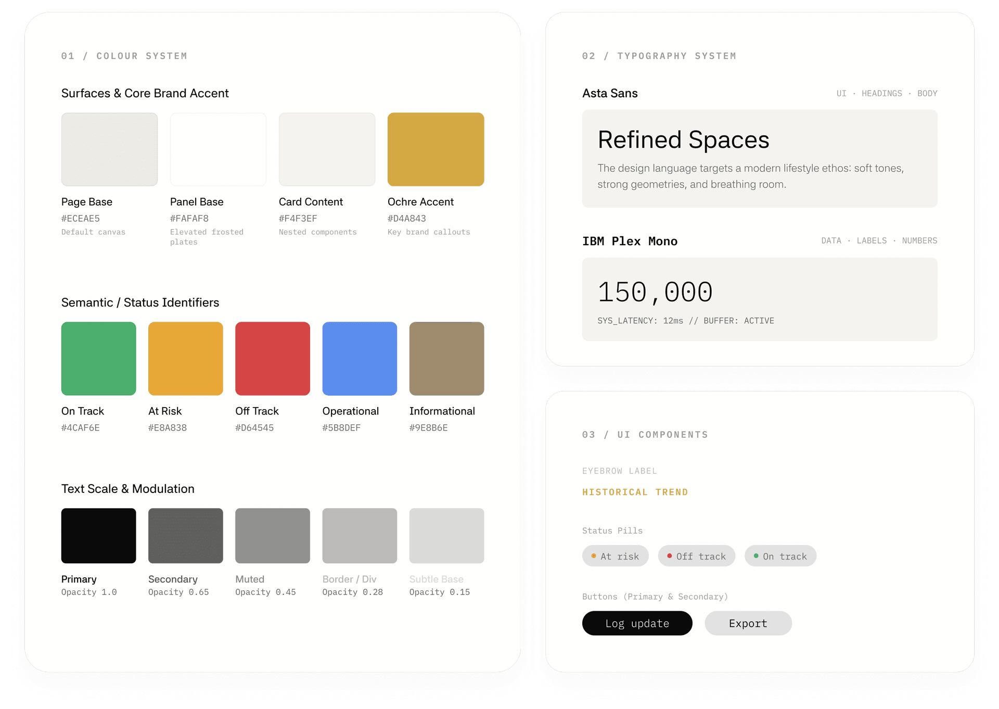Click the Export button
This screenshot has width=999, height=709.
tap(748, 623)
